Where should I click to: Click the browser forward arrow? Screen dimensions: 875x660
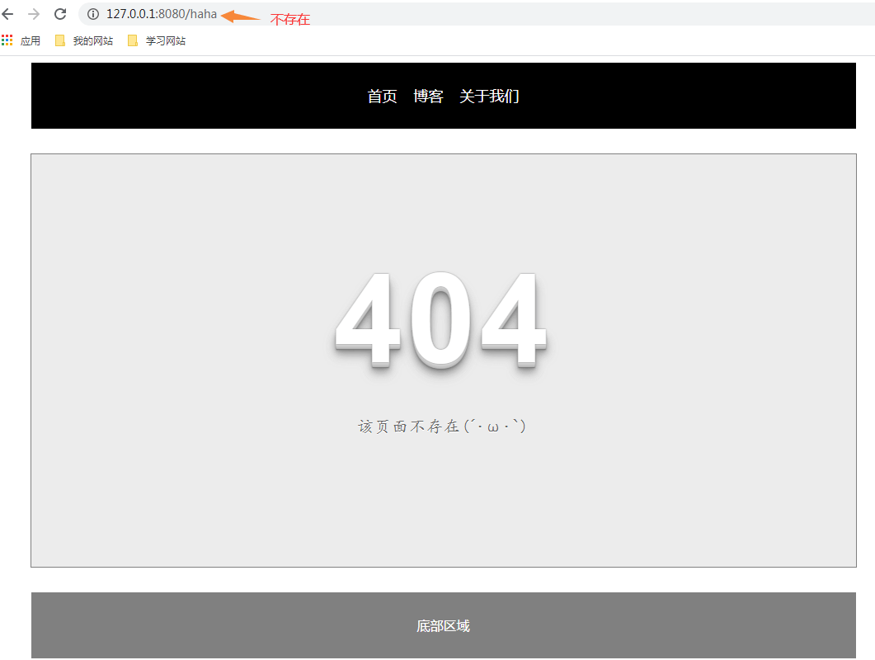[x=34, y=14]
